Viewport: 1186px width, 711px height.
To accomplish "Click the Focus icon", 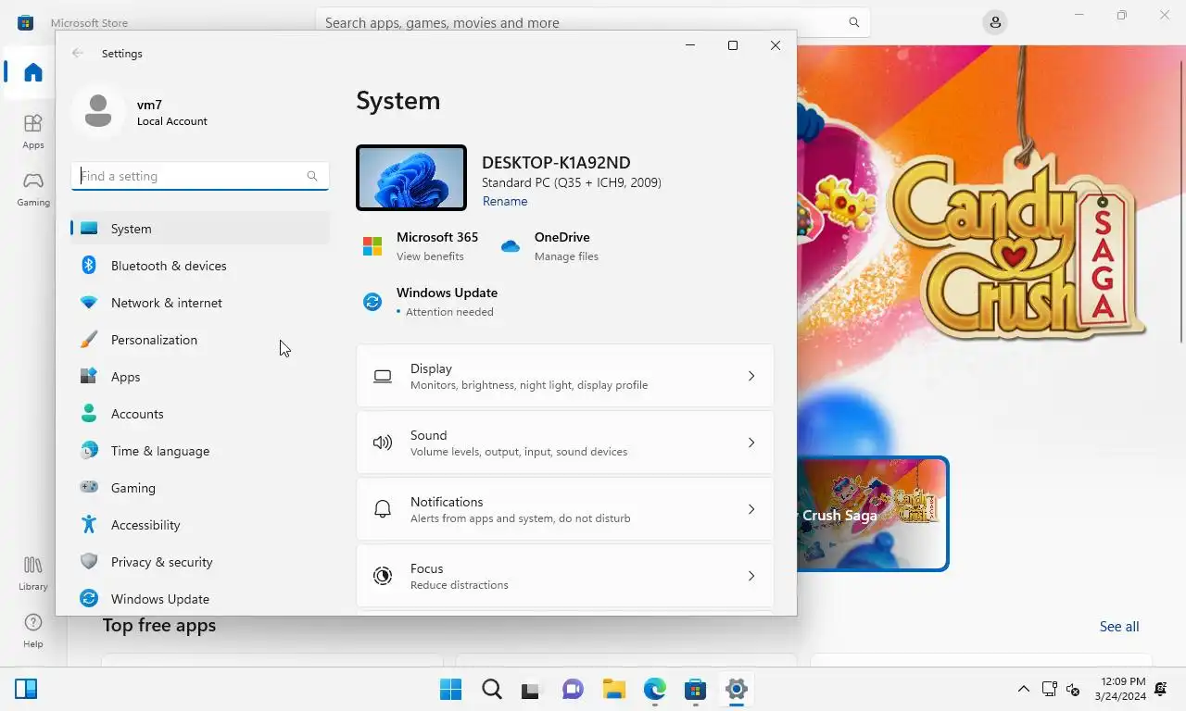I will [x=383, y=576].
